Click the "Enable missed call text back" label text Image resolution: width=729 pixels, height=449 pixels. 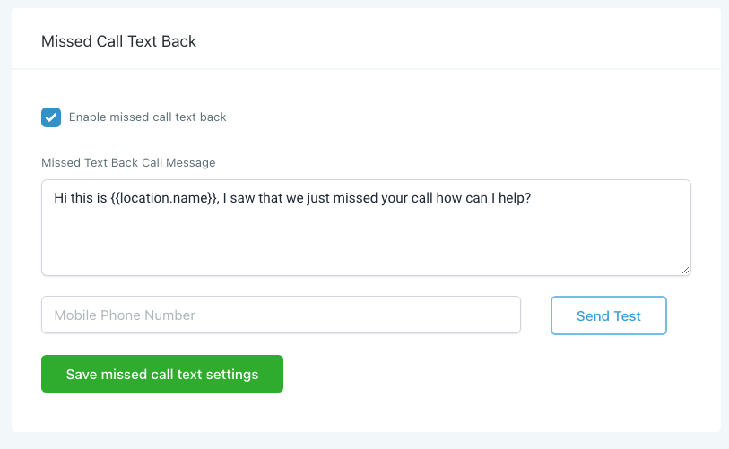(147, 117)
